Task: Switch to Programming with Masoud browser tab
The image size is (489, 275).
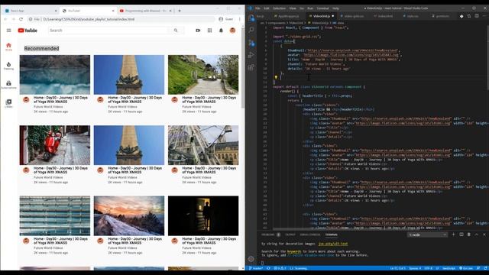Action: (x=146, y=11)
